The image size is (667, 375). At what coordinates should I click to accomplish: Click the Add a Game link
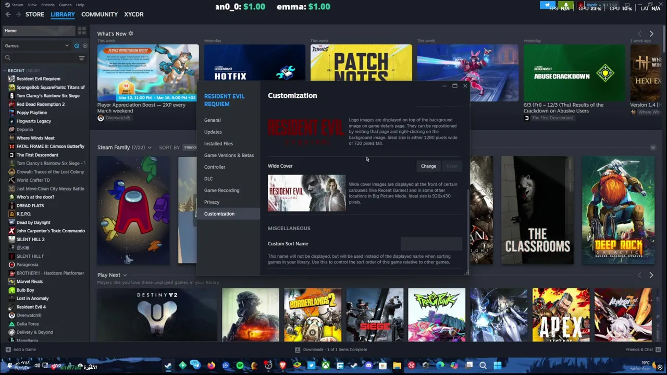point(24,349)
